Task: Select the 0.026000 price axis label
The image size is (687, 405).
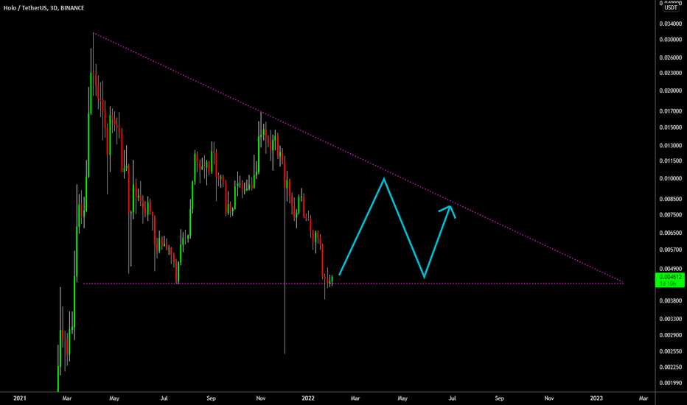Action: [671, 57]
